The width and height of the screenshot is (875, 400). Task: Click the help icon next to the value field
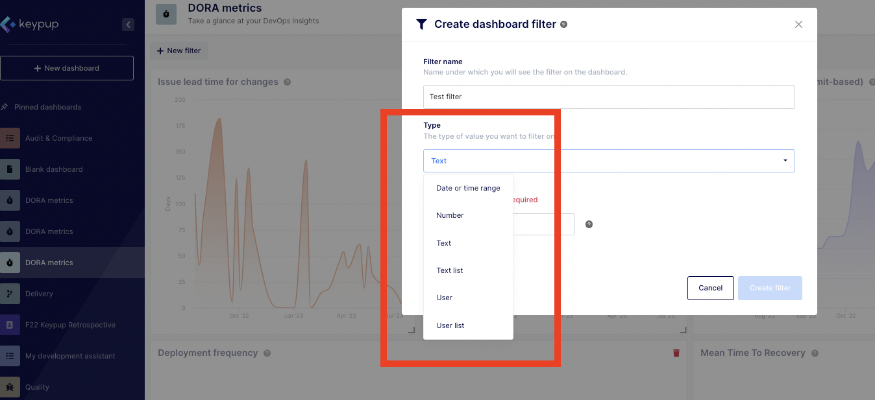click(x=588, y=224)
